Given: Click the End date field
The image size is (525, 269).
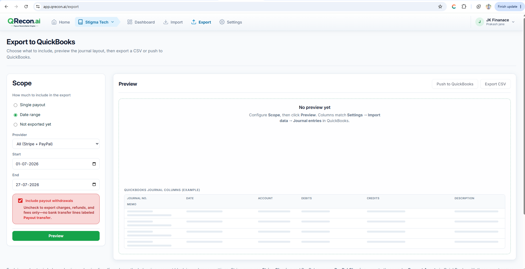Looking at the screenshot, I should [x=56, y=185].
